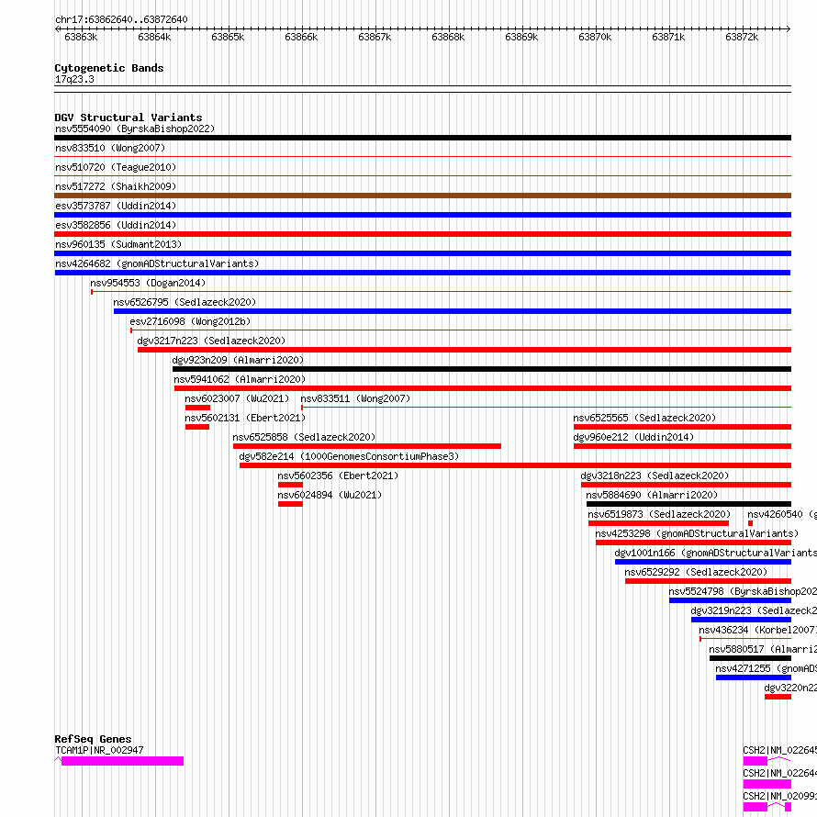
Task: Click the brown nsv517272 variant bar
Action: pyautogui.click(x=422, y=196)
